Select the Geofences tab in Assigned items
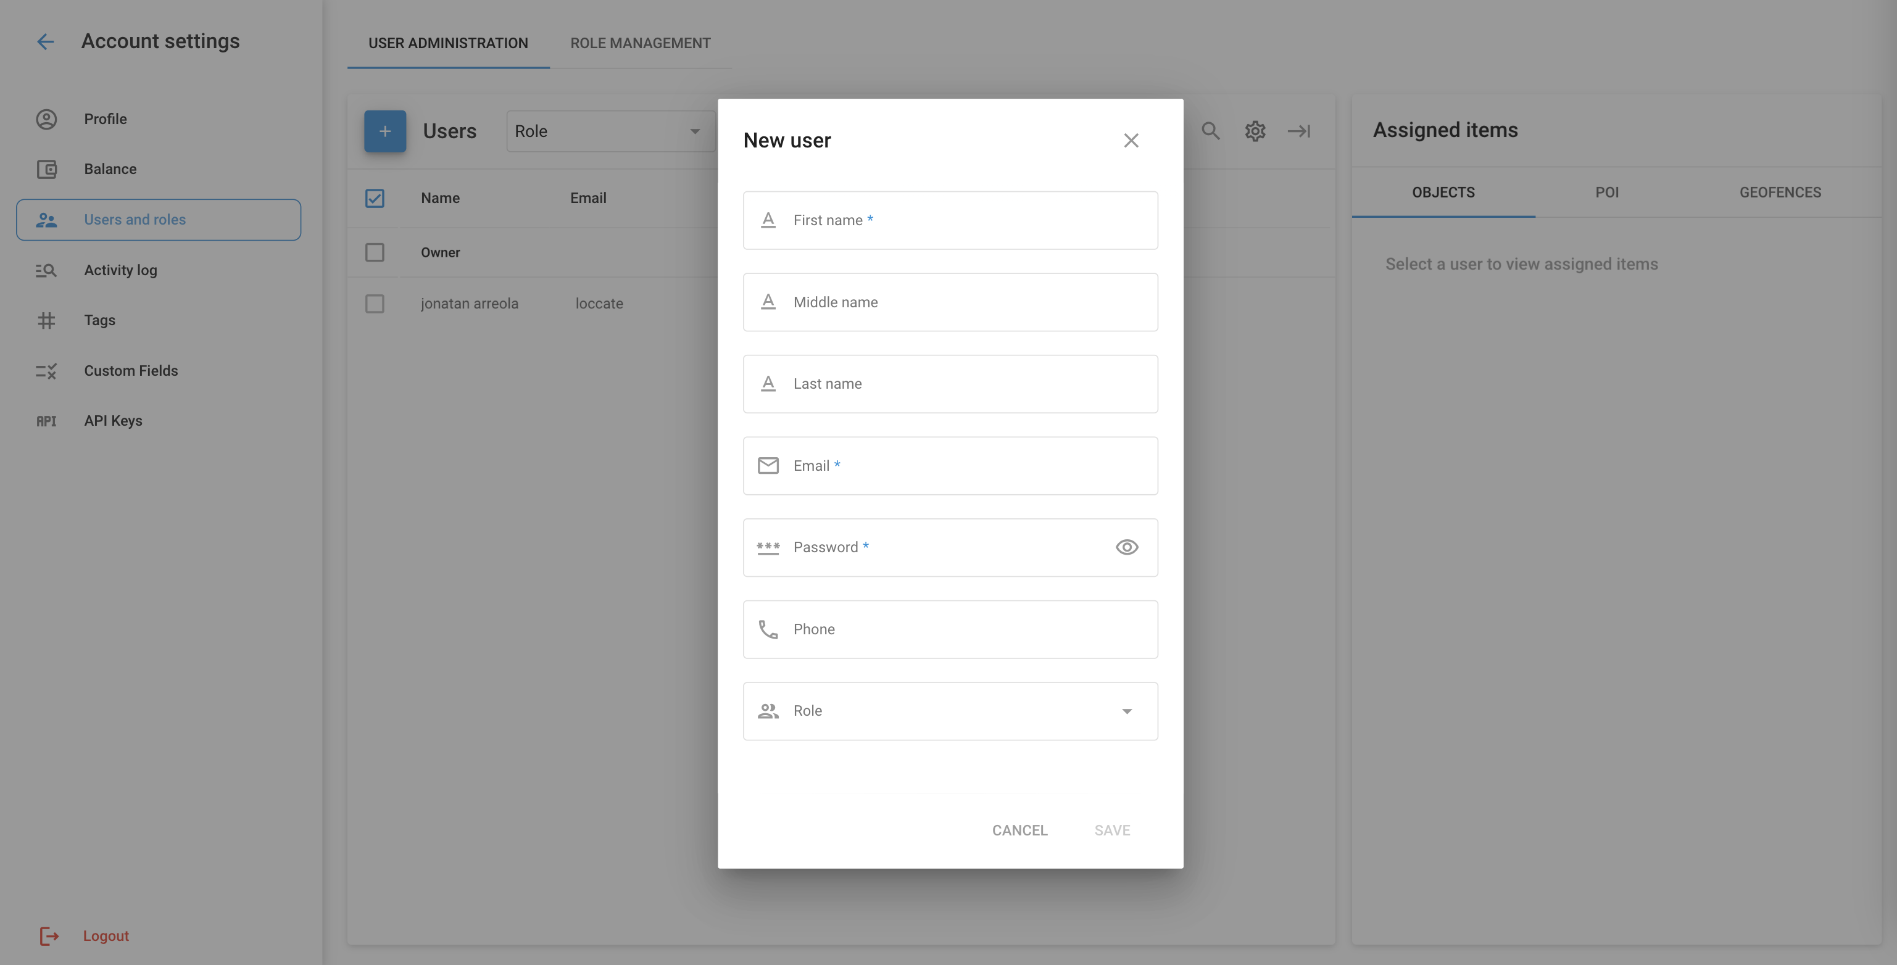The height and width of the screenshot is (965, 1897). [x=1780, y=193]
